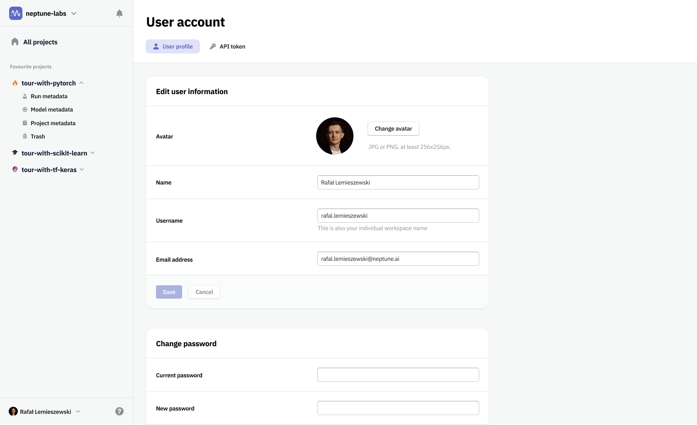697x425 pixels.
Task: Open Model metadata under tour-with-pytorch
Action: tap(51, 109)
